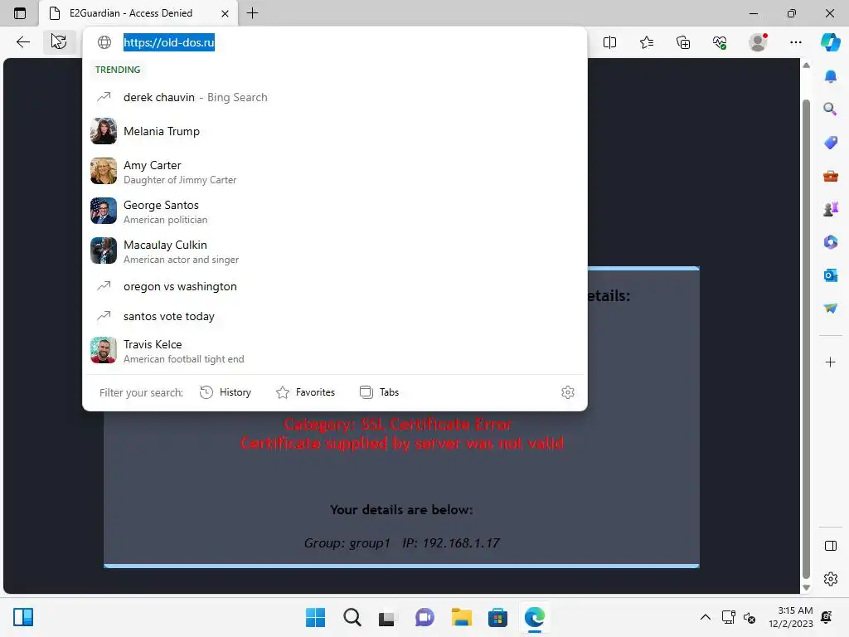This screenshot has width=849, height=637.
Task: Expand hidden system tray icons chevron
Action: [706, 617]
